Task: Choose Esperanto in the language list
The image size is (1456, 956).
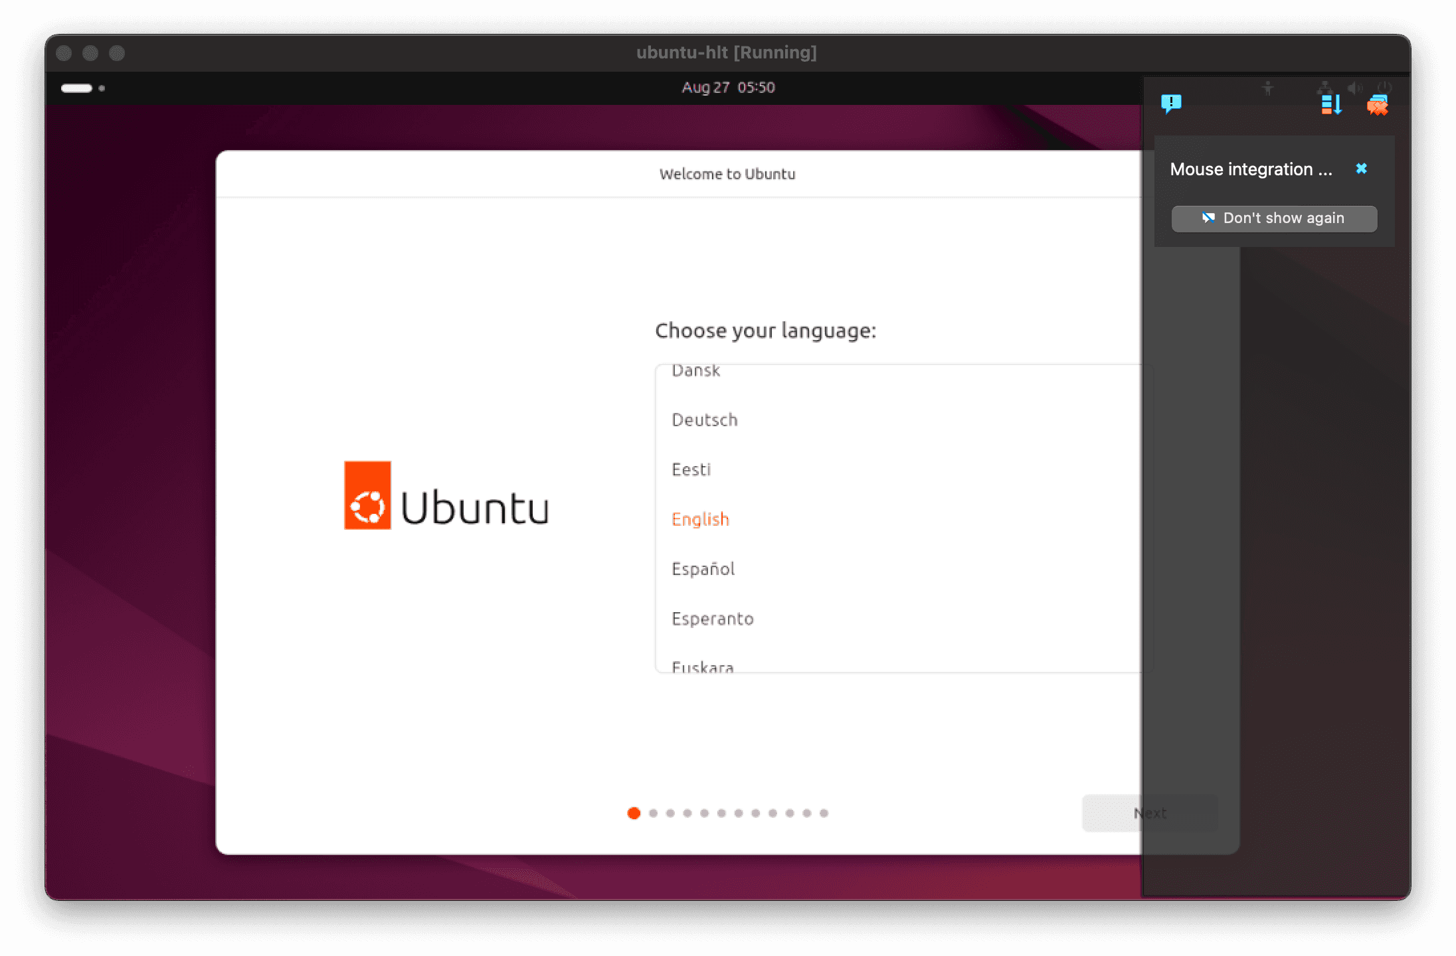Action: 903,619
